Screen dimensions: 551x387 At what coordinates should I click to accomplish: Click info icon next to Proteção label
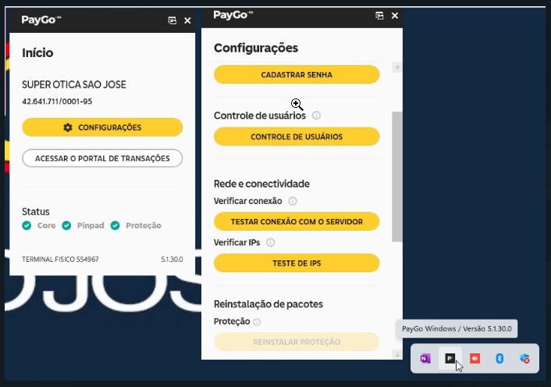257,321
